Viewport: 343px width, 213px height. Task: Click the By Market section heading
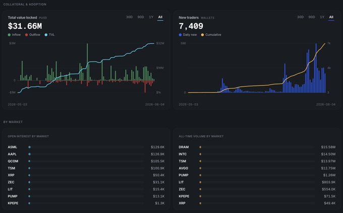pos(13,122)
